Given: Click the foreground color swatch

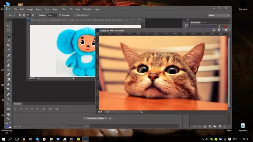Looking at the screenshot, I should [7, 127].
